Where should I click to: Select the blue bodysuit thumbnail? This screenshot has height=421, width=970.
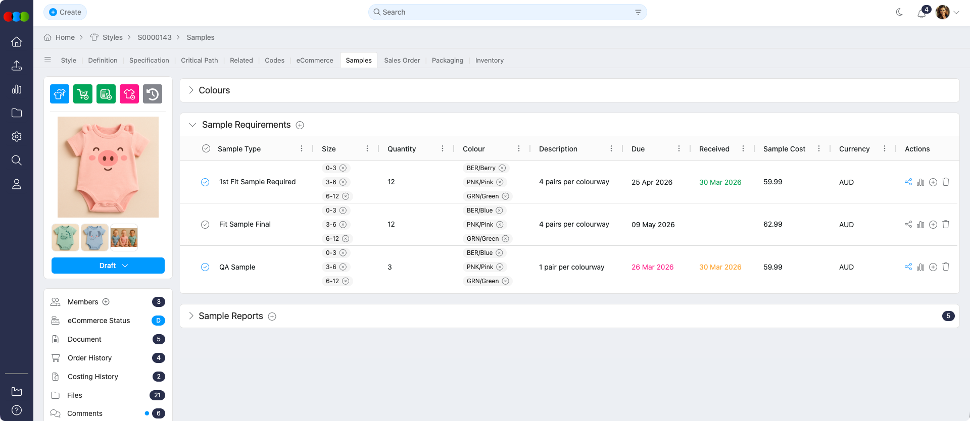point(94,237)
